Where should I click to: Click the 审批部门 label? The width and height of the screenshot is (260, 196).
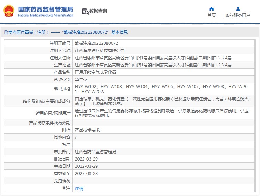pyautogui.click(x=62, y=152)
